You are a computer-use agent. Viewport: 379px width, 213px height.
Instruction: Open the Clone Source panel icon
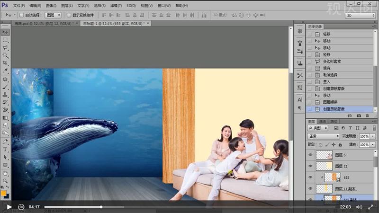coord(300,63)
